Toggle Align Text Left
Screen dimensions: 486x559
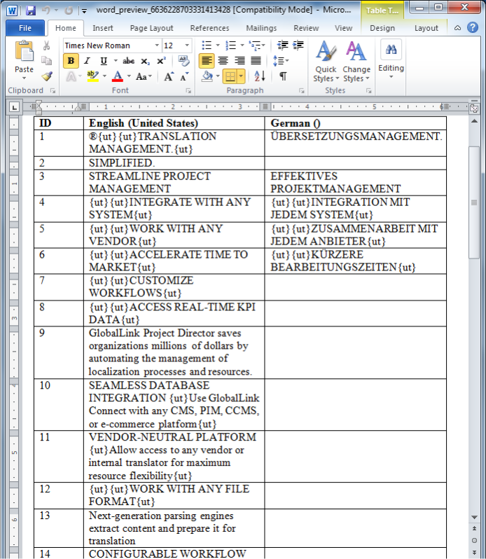click(207, 61)
